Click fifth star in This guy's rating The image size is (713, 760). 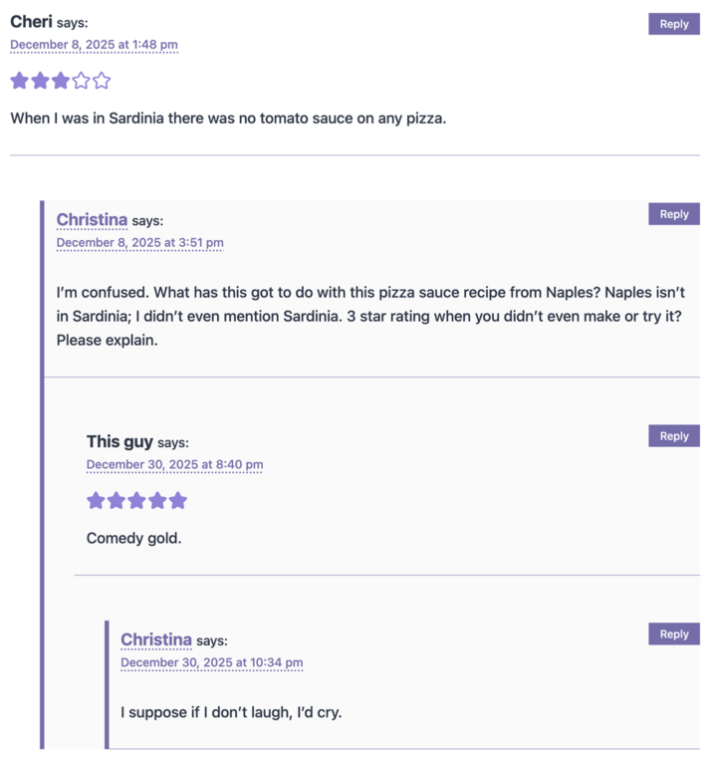177,500
